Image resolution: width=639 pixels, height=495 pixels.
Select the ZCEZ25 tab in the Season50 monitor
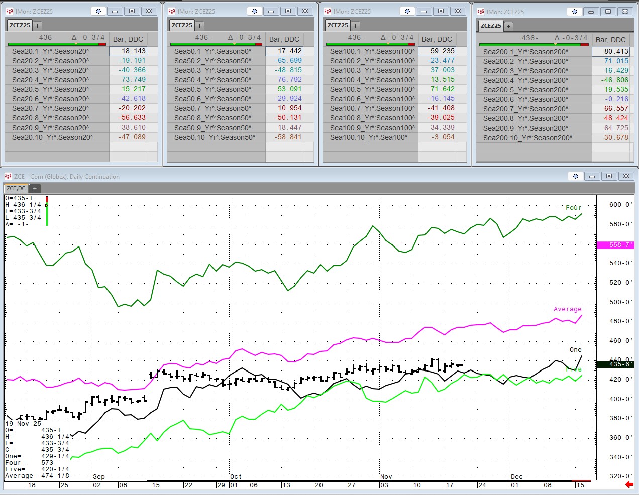pyautogui.click(x=182, y=25)
